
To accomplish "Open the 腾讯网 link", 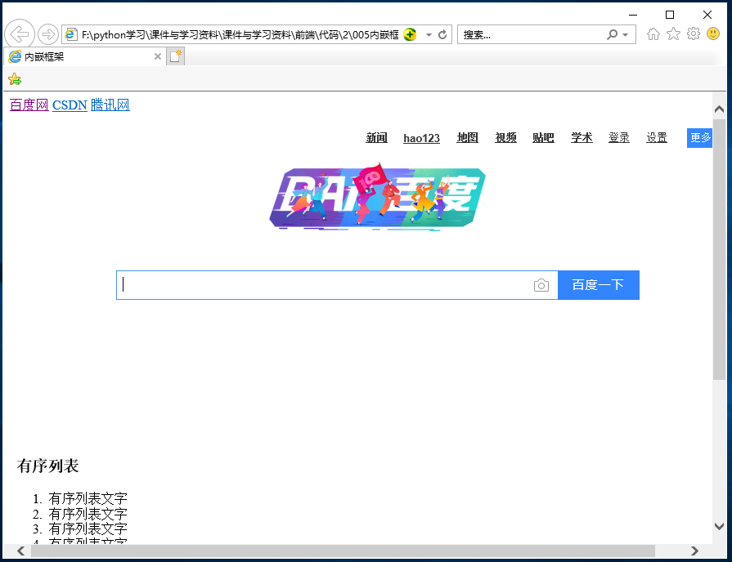I will 110,105.
